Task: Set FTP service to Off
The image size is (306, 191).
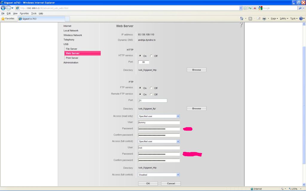Action: point(151,88)
